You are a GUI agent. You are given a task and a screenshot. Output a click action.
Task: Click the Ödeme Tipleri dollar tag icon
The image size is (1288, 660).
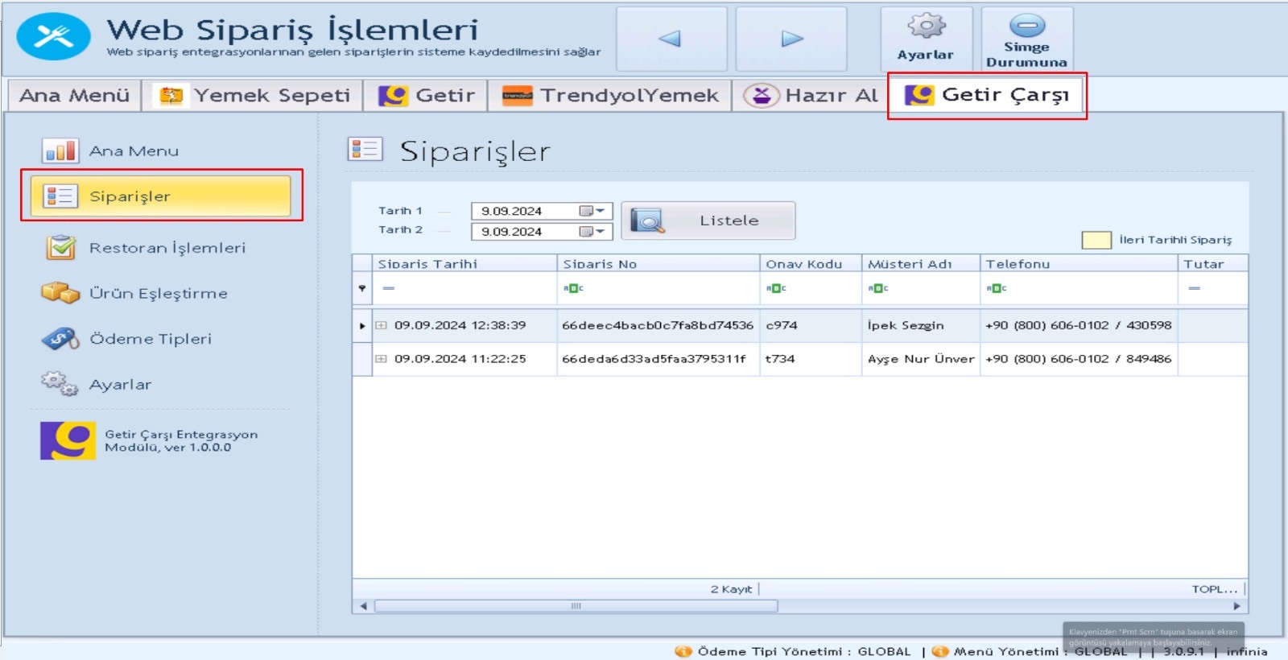pos(60,339)
